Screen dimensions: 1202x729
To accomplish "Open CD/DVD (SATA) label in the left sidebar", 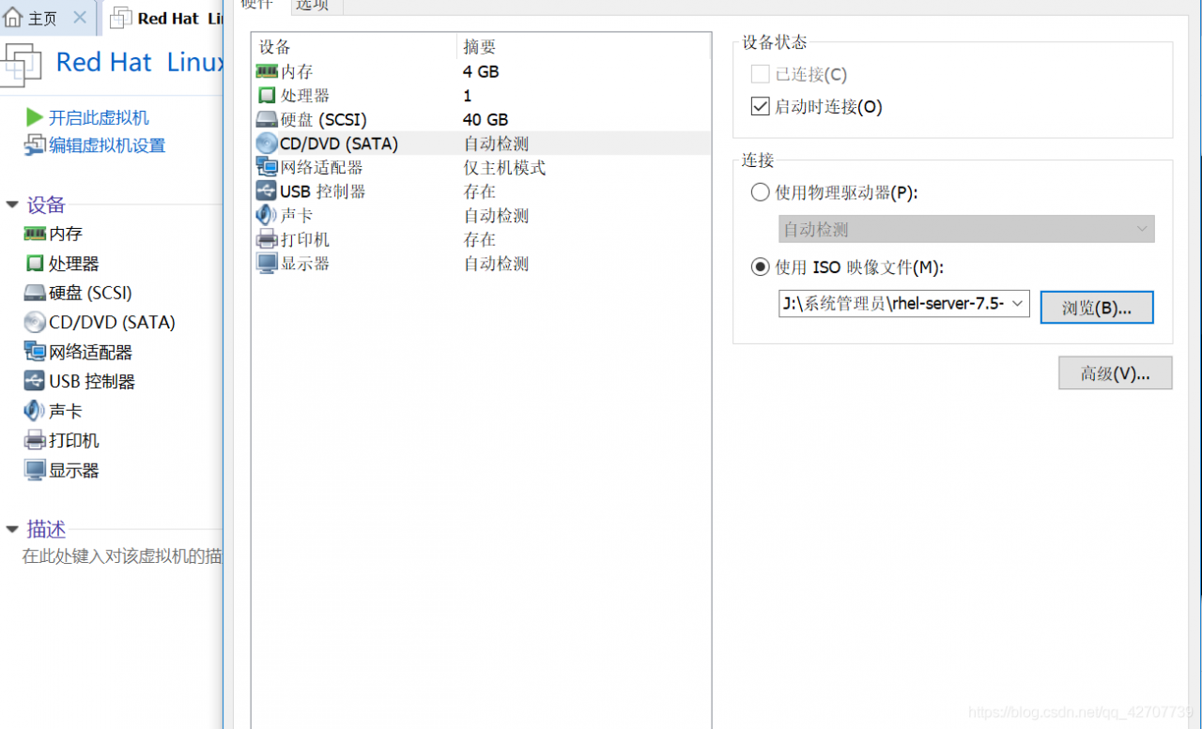I will tap(112, 322).
